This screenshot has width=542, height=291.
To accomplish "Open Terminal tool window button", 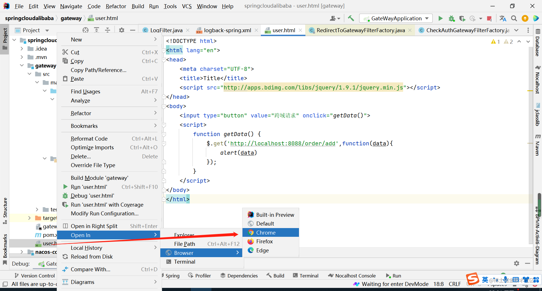I will (x=306, y=276).
